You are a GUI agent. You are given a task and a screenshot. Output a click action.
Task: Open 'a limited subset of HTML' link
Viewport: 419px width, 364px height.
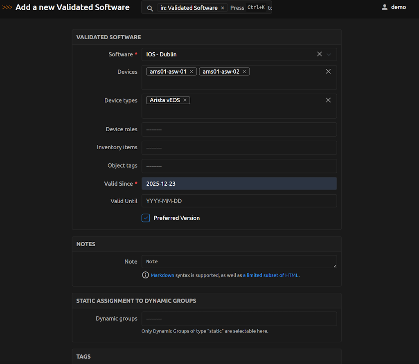click(271, 275)
